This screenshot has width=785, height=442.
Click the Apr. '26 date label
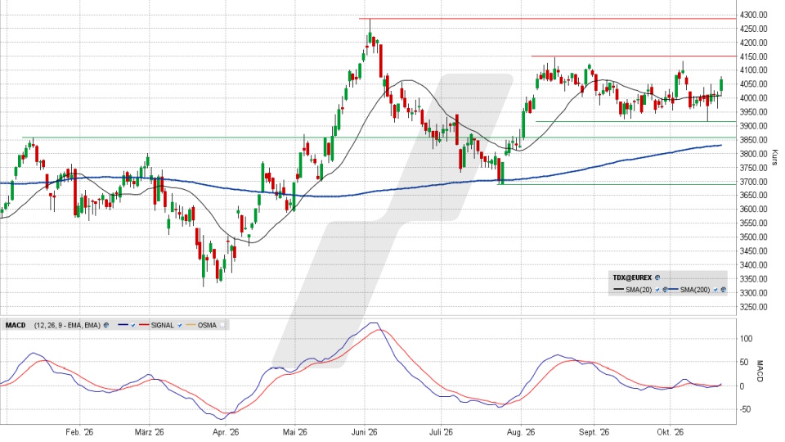(226, 432)
